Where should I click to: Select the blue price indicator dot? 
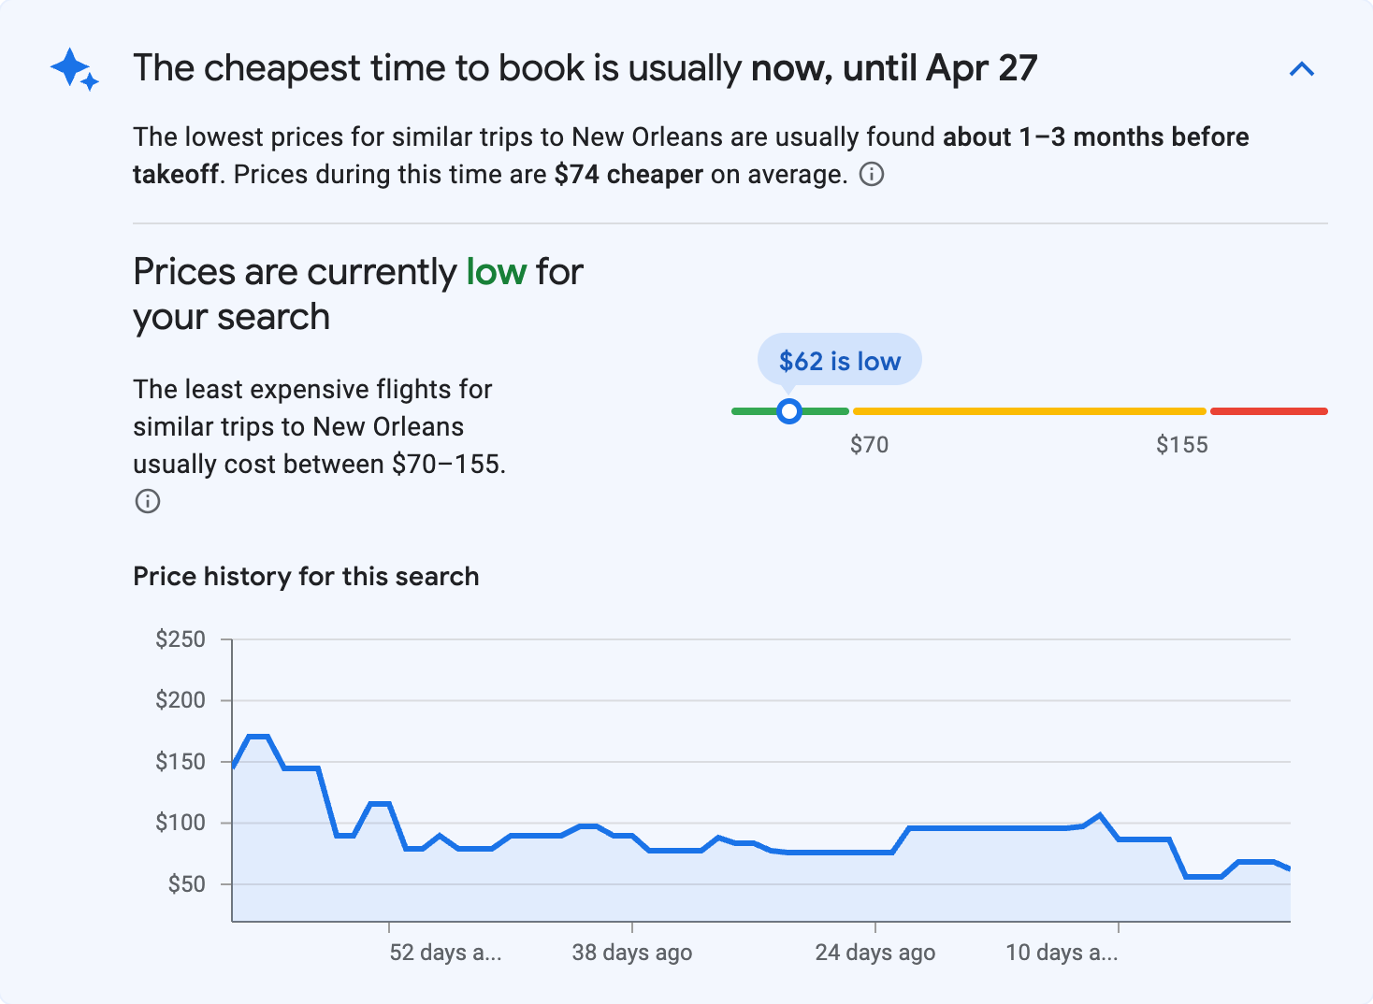pyautogui.click(x=789, y=410)
